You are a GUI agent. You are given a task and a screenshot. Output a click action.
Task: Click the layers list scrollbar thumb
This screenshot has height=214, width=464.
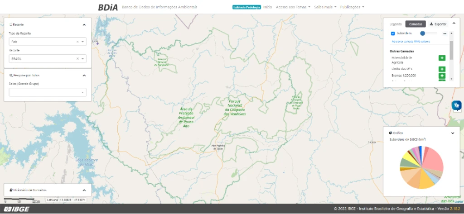[x=451, y=50]
